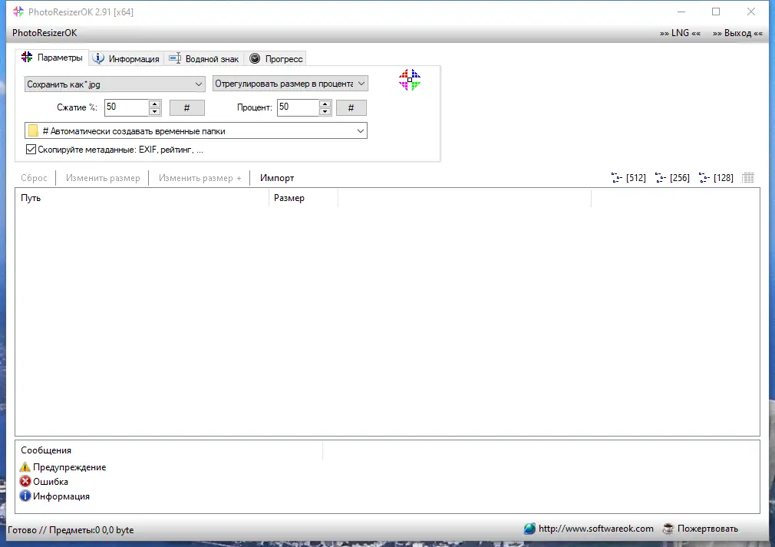Image resolution: width=775 pixels, height=547 pixels.
Task: Click the grid view icon right of [128]
Action: tap(747, 177)
